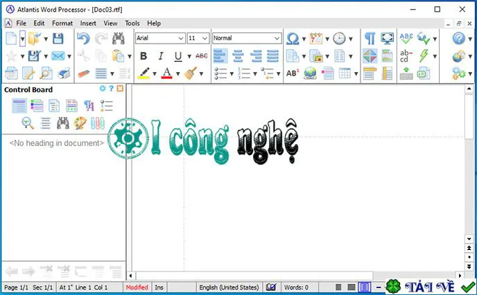
Task: Open the Insert menu
Action: [88, 23]
